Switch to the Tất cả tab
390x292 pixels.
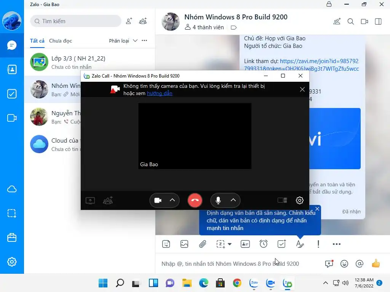tap(37, 41)
